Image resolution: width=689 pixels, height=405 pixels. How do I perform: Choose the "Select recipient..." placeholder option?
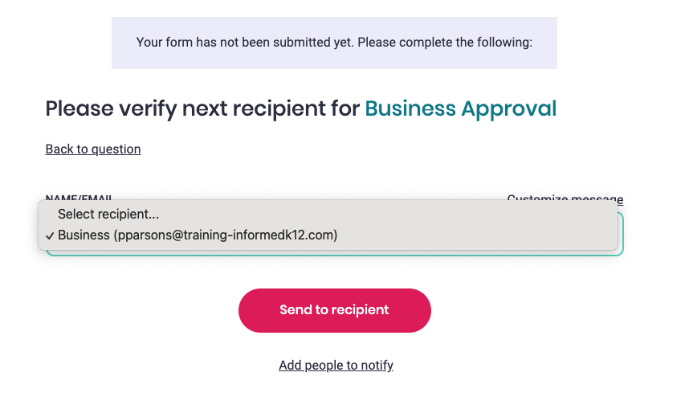[108, 215]
